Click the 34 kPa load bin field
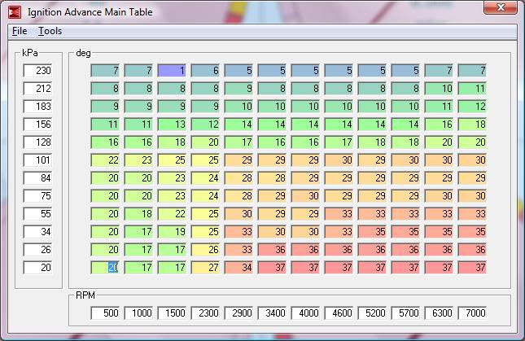525x341 pixels. (x=37, y=232)
